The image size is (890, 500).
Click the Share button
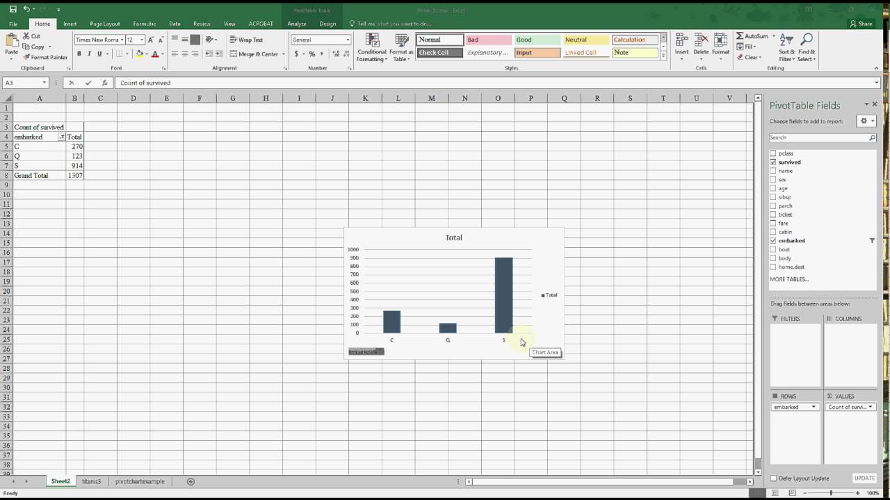point(861,24)
